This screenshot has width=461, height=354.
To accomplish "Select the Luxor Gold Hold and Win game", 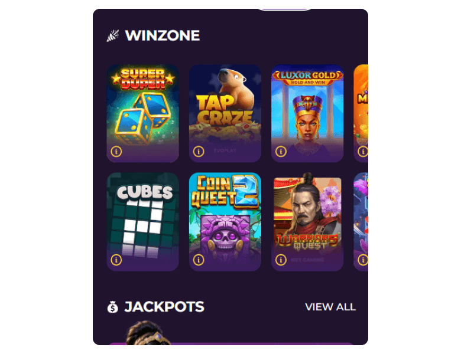I will tap(307, 113).
